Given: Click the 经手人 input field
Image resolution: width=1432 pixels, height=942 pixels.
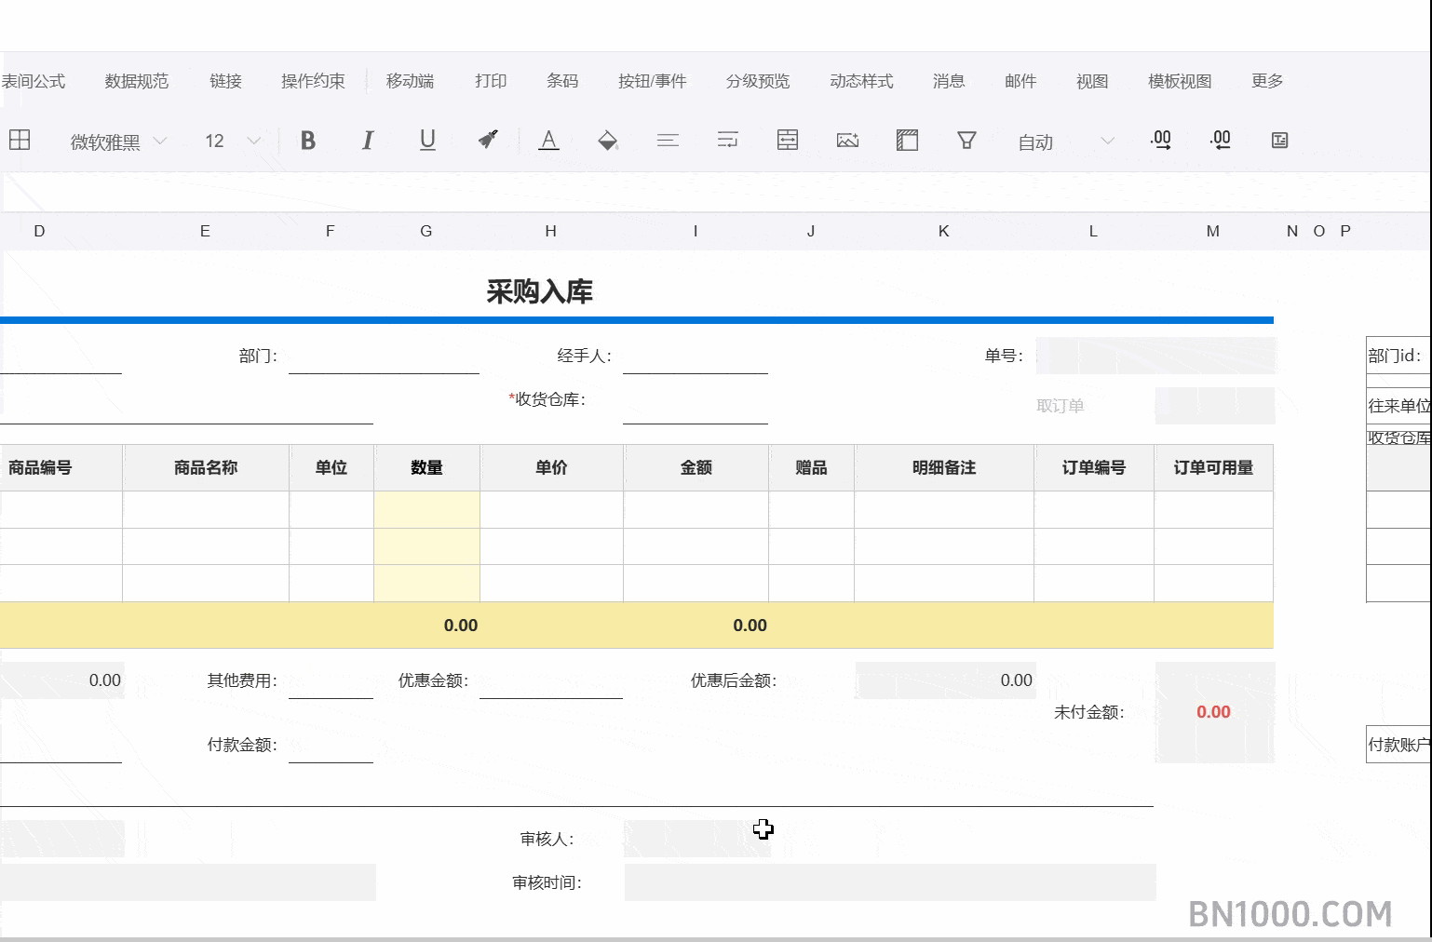Looking at the screenshot, I should coord(696,356).
